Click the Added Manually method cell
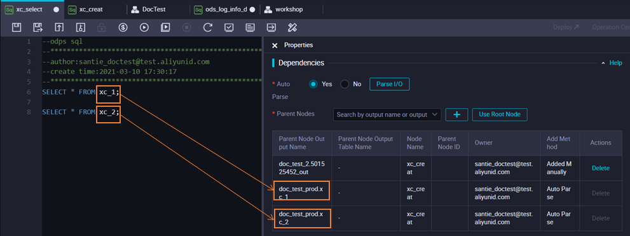Screen dimensions: 630x236 tap(559, 168)
